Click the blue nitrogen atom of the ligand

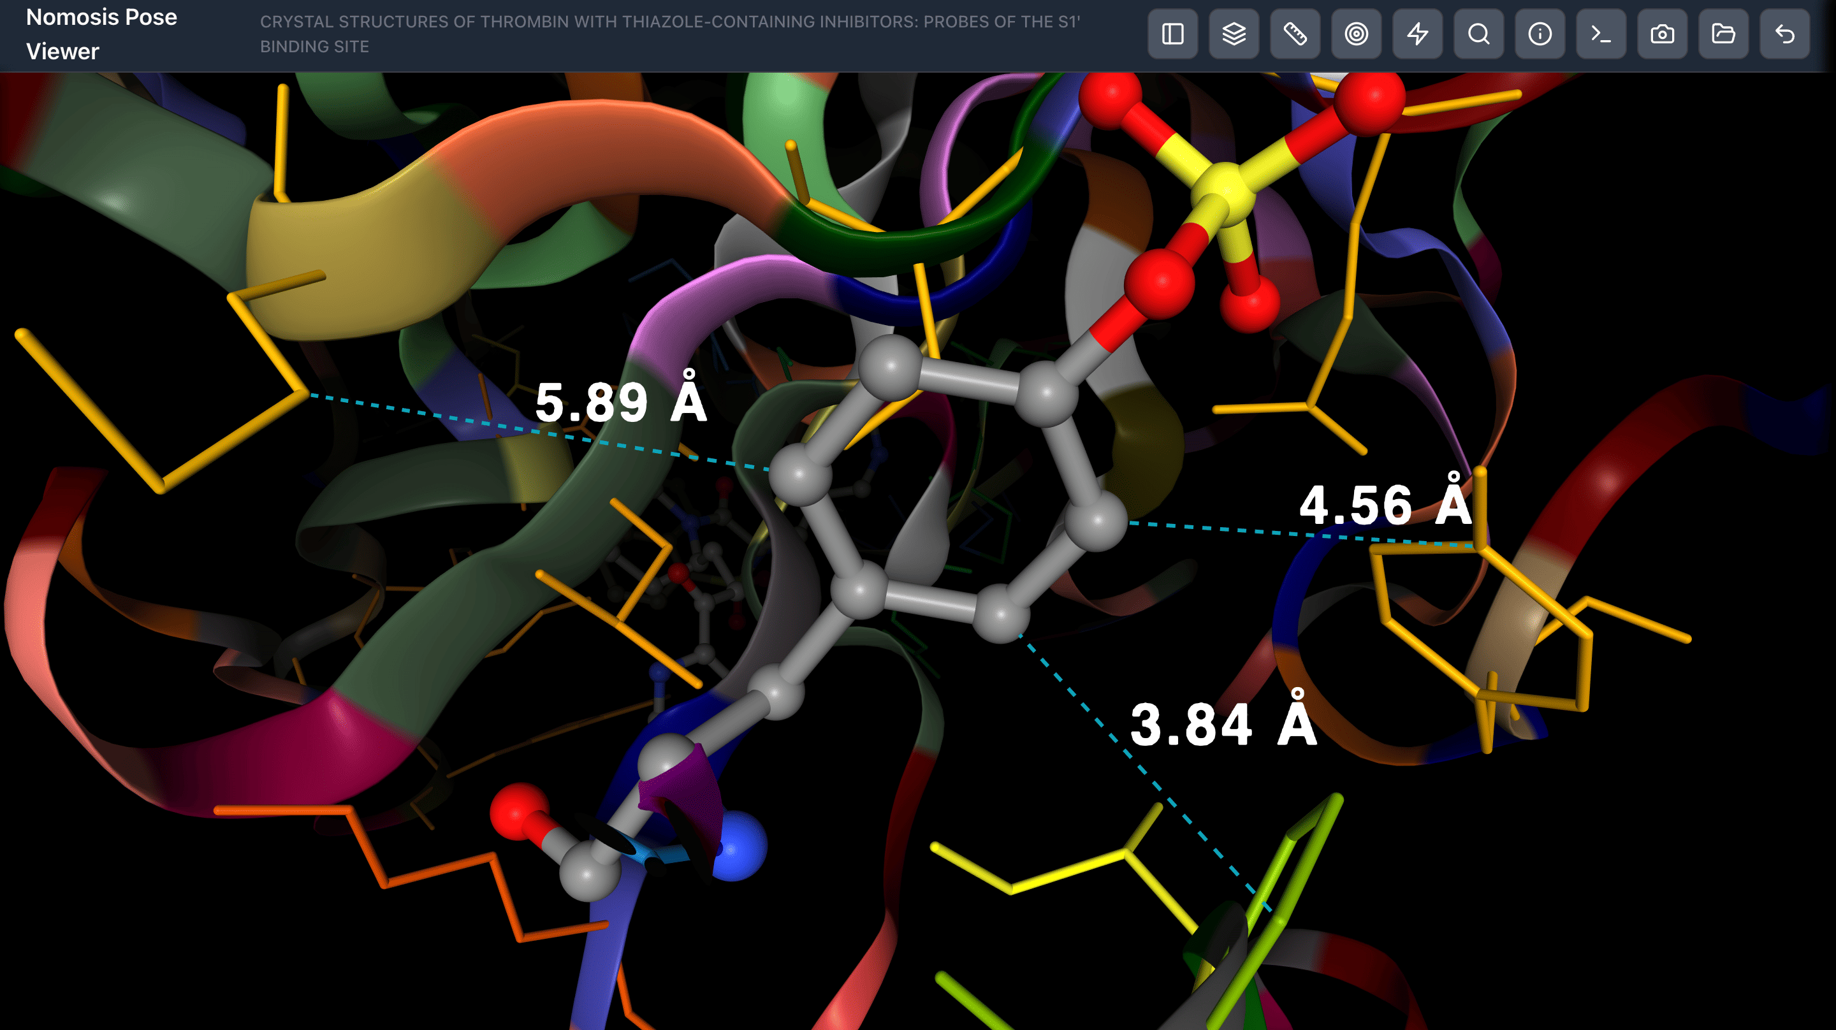click(x=738, y=846)
